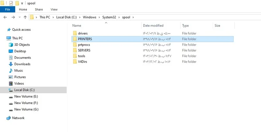Select New Volume (E:) drive
Screen dimensions: 261x132
pos(26,96)
